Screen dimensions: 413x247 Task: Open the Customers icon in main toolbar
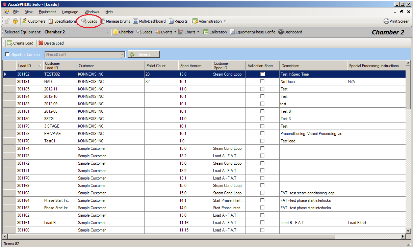pos(33,21)
